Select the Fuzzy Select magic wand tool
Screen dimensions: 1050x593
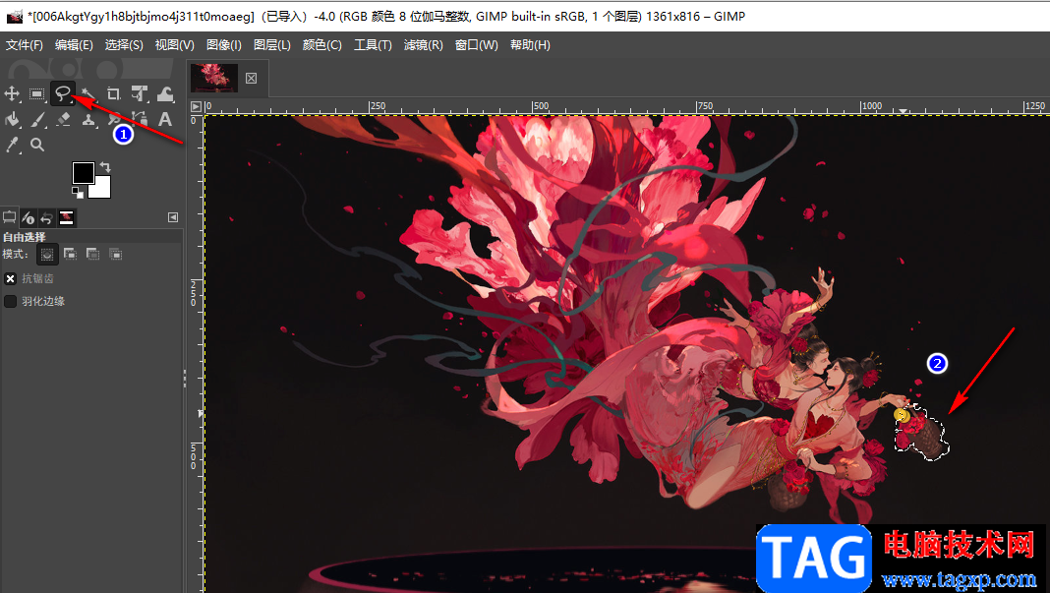pyautogui.click(x=87, y=93)
